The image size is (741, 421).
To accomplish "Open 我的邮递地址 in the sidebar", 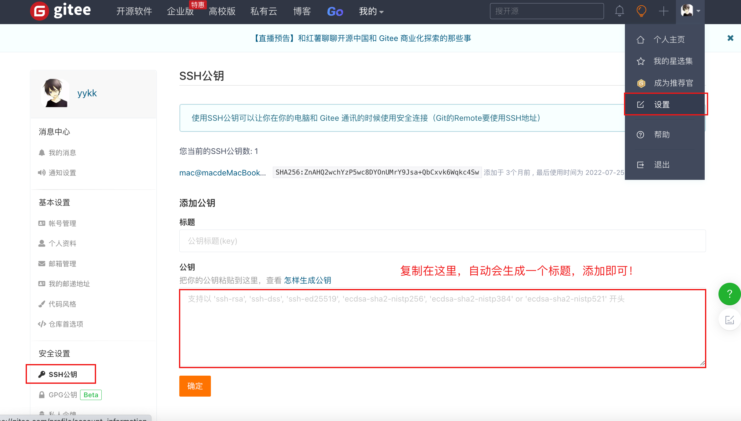I will (x=69, y=284).
